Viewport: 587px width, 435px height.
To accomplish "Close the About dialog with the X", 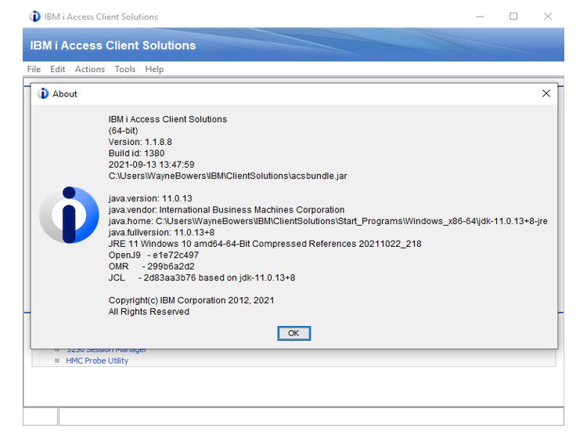I will 546,93.
